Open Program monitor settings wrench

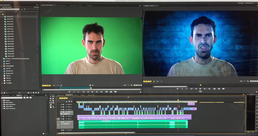248,81
